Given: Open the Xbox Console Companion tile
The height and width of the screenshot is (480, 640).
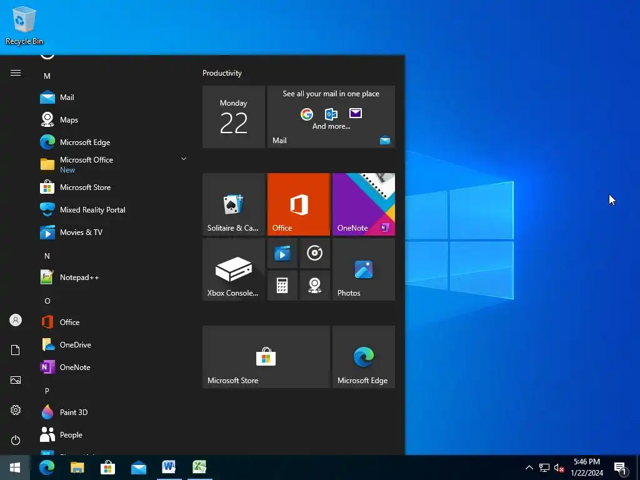Looking at the screenshot, I should pos(234,269).
